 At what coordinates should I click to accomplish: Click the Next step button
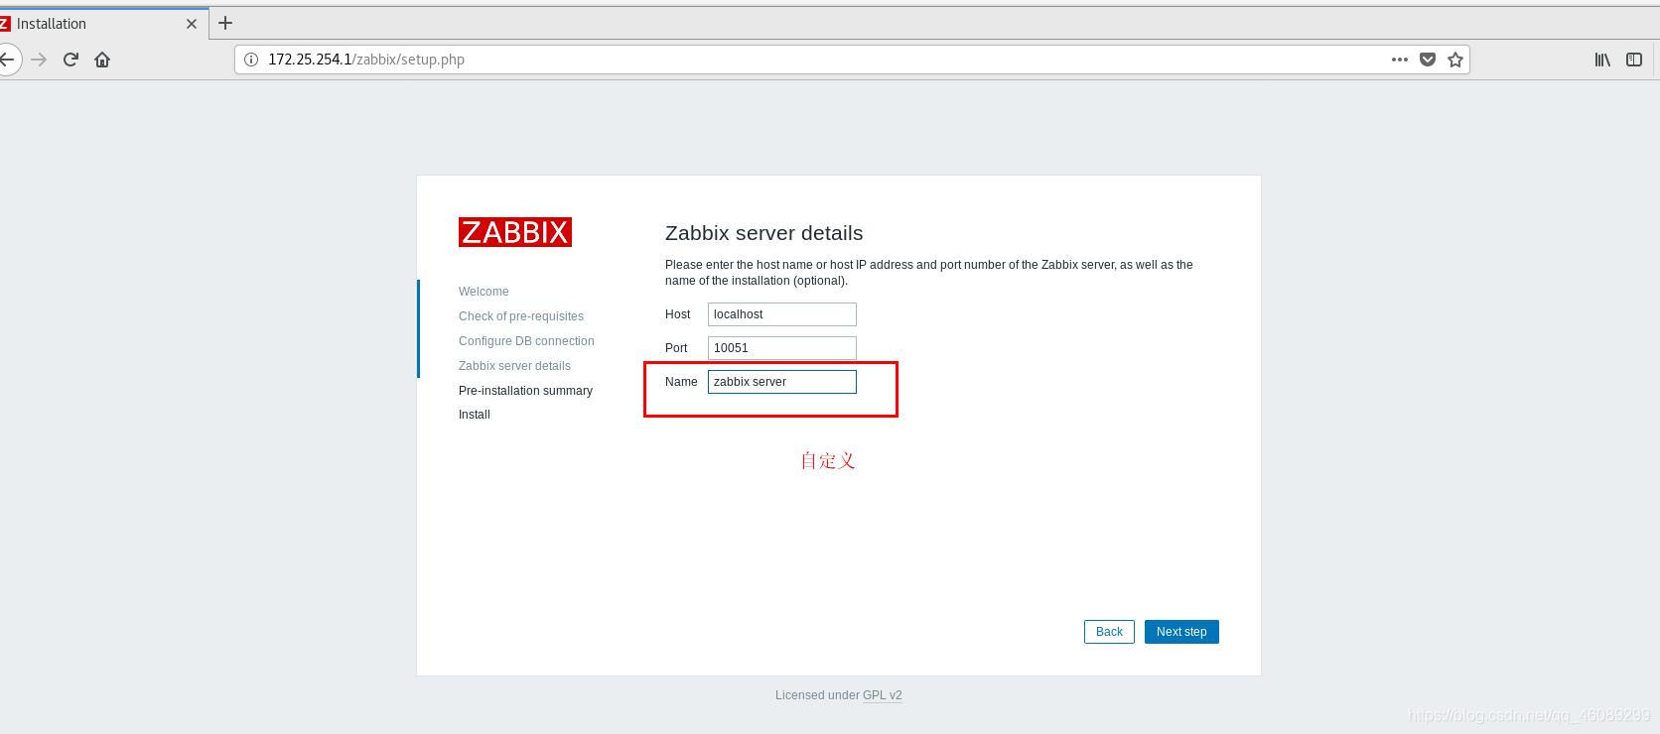point(1181,632)
